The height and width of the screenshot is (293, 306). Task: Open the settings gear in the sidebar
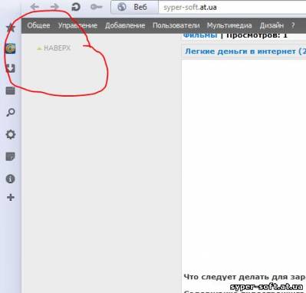(x=11, y=134)
